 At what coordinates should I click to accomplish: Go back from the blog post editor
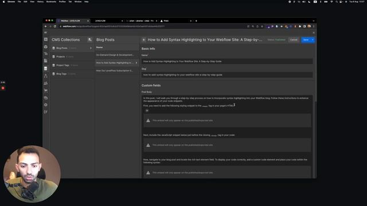(x=144, y=39)
